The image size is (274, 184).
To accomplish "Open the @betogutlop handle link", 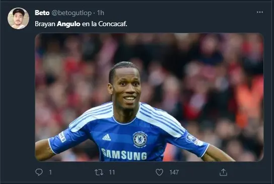I will coord(72,13).
